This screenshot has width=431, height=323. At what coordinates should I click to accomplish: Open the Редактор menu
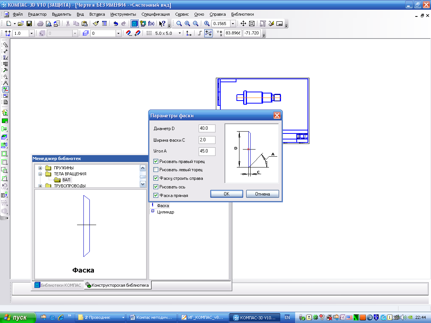tap(37, 14)
